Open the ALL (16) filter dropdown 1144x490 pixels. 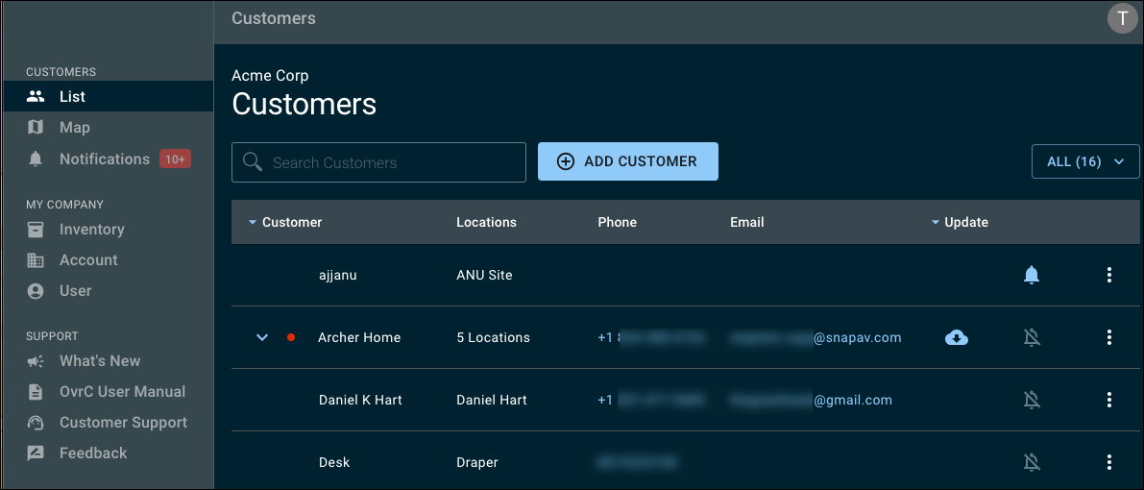point(1084,161)
